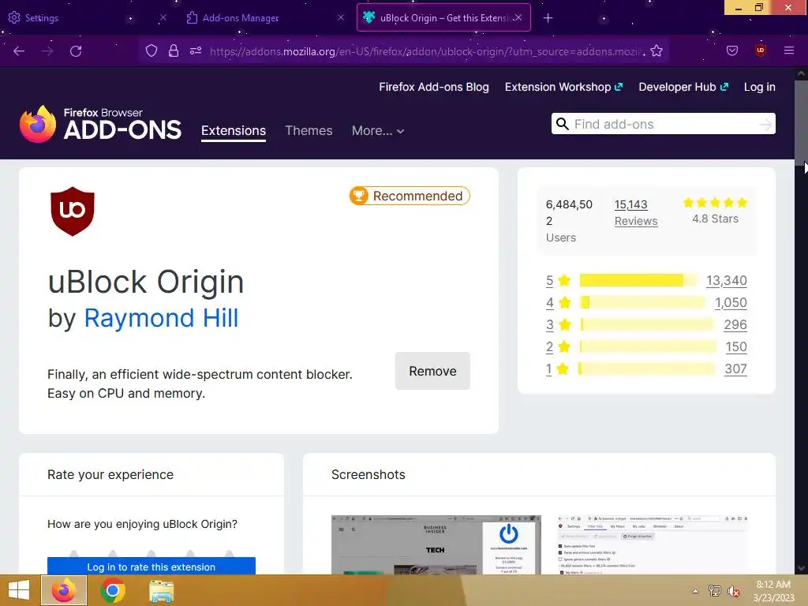808x606 pixels.
Task: Click the address bar URL
Action: (426, 51)
